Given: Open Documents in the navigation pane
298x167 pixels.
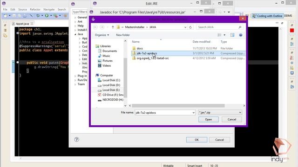Looking at the screenshot, I should point(108,51).
